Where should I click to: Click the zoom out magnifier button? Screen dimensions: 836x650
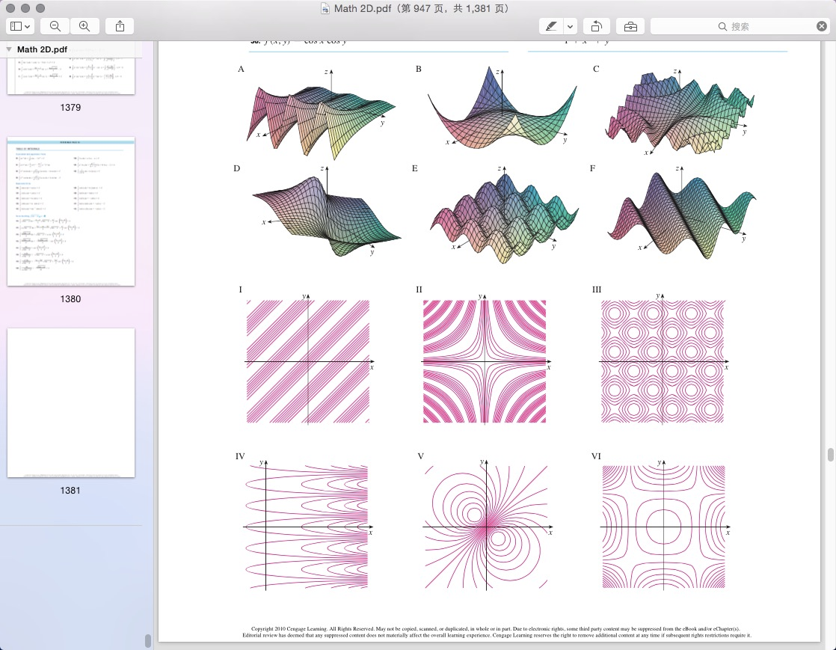click(55, 26)
